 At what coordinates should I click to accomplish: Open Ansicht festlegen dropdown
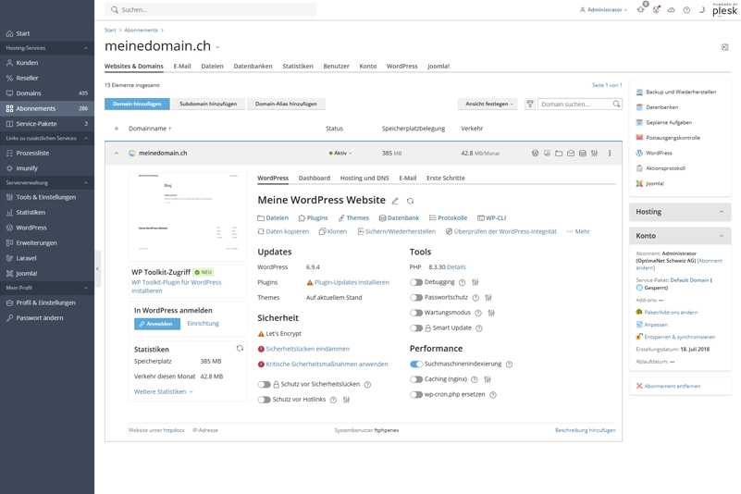pyautogui.click(x=488, y=104)
